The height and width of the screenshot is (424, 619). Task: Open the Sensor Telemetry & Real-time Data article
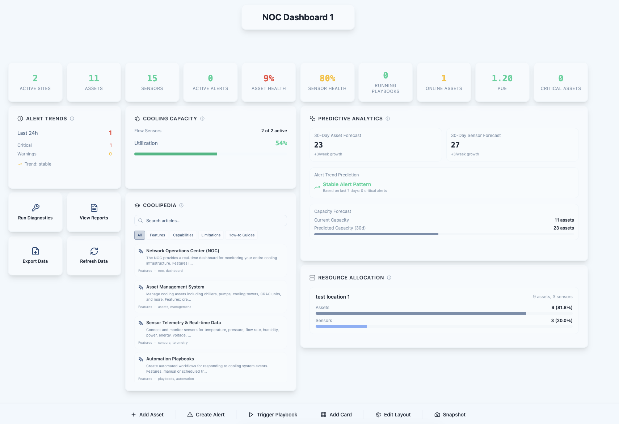pyautogui.click(x=211, y=332)
